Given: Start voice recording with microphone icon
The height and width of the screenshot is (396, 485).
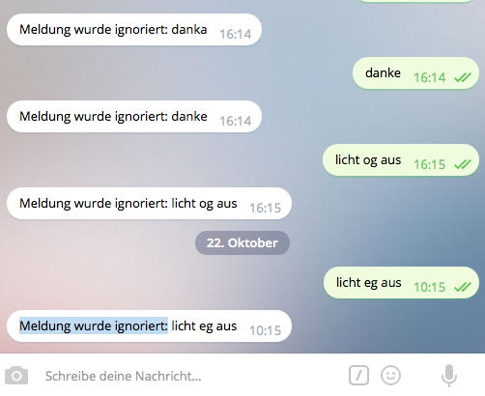Looking at the screenshot, I should point(449,376).
